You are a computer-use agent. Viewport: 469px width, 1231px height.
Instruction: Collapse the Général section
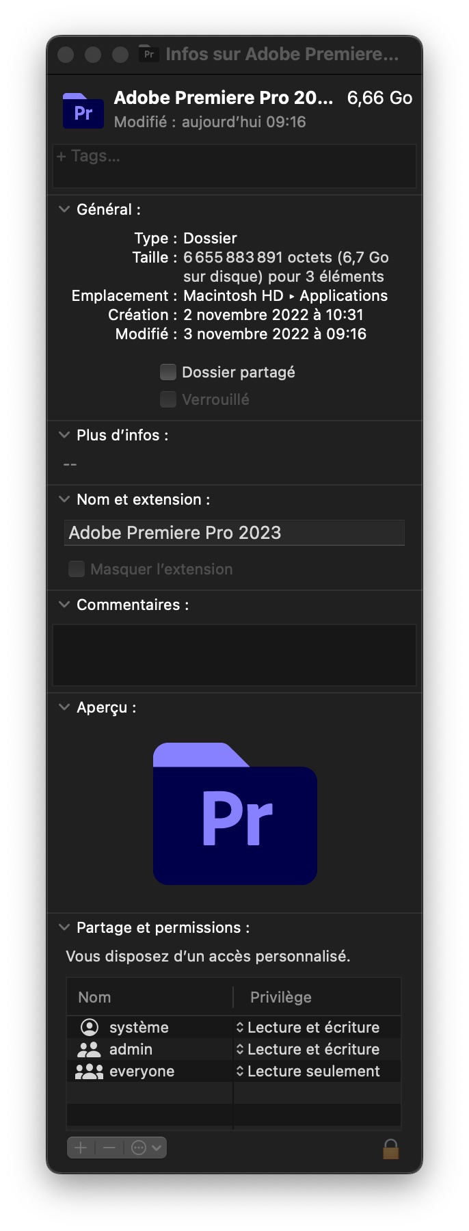(64, 209)
